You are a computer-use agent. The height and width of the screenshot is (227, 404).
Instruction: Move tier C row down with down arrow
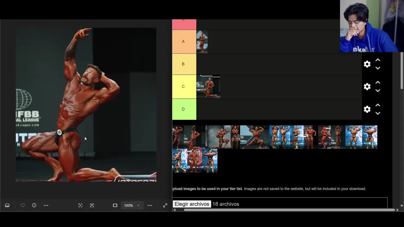[x=378, y=90]
